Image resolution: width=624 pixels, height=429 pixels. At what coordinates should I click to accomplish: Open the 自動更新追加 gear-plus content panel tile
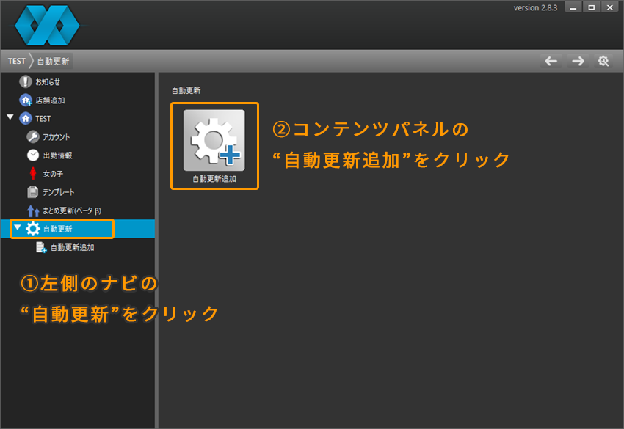(x=214, y=140)
